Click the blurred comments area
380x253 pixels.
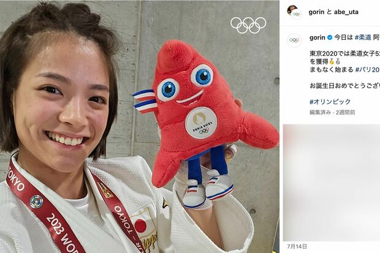coord(332,183)
